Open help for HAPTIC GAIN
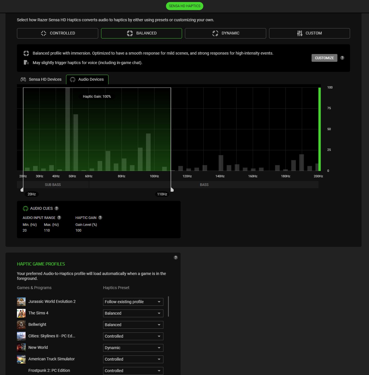369x375 pixels. pos(100,218)
